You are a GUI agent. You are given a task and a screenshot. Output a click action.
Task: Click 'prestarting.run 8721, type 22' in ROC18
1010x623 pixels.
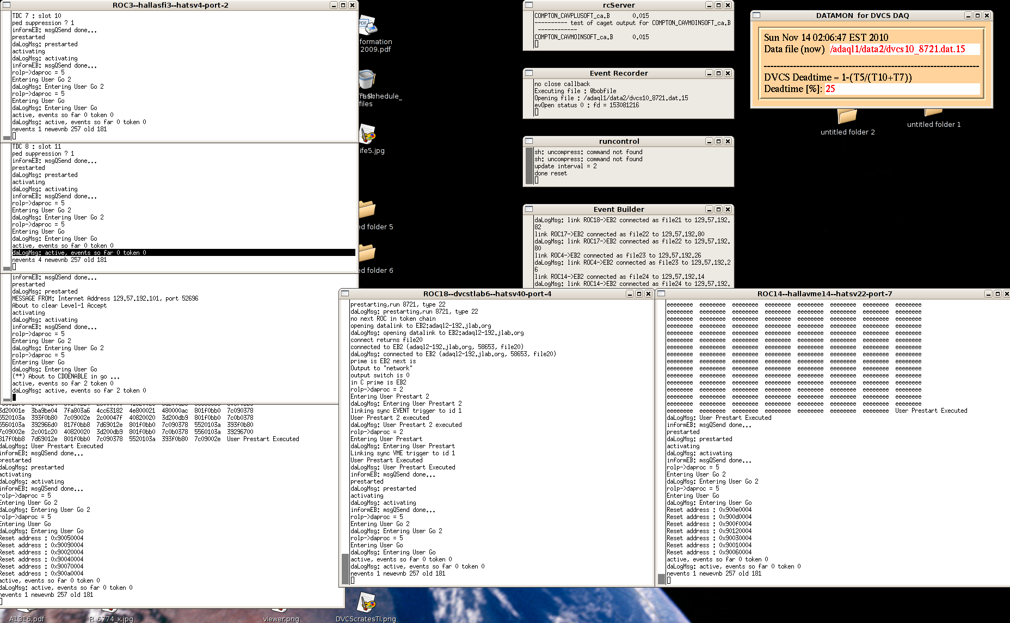[x=398, y=304]
